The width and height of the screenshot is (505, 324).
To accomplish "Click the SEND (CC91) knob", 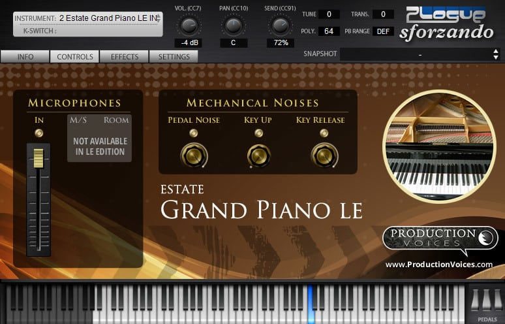I will click(x=279, y=26).
